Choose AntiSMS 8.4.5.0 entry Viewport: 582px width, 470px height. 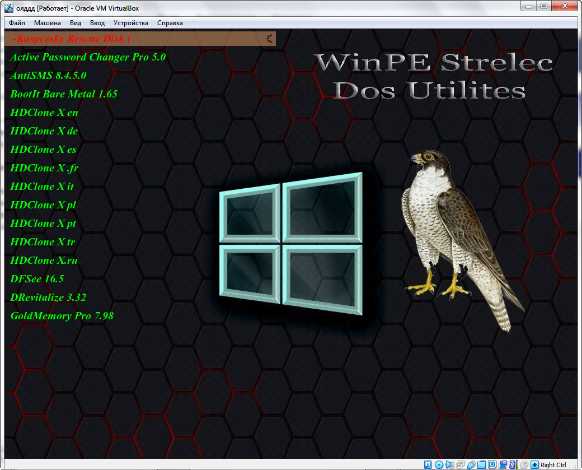tap(48, 76)
